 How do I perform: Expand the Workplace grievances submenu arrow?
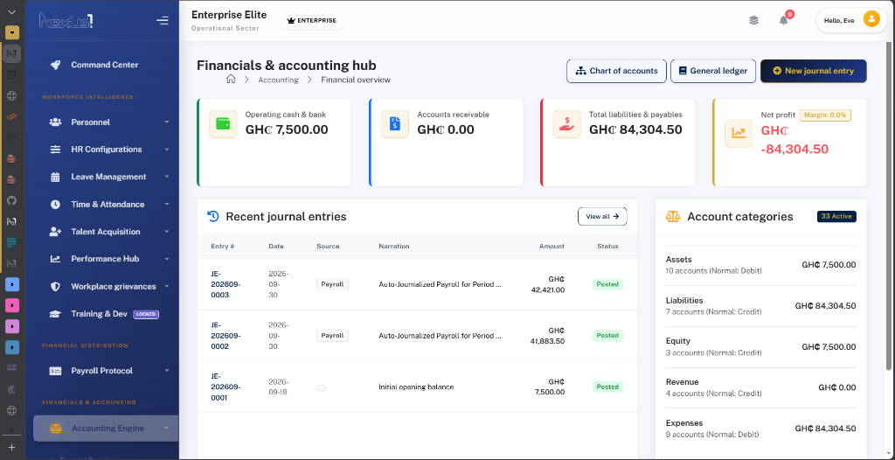coord(167,286)
